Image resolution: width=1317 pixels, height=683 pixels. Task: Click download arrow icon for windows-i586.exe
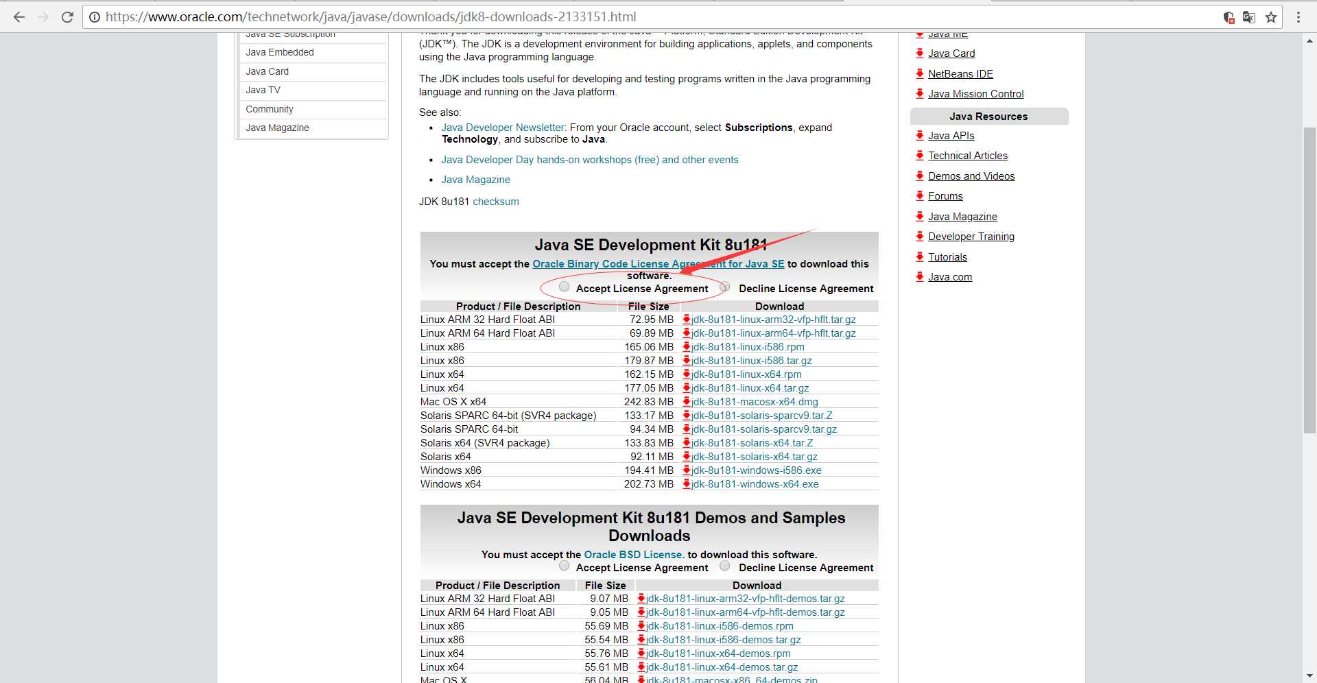(x=686, y=470)
